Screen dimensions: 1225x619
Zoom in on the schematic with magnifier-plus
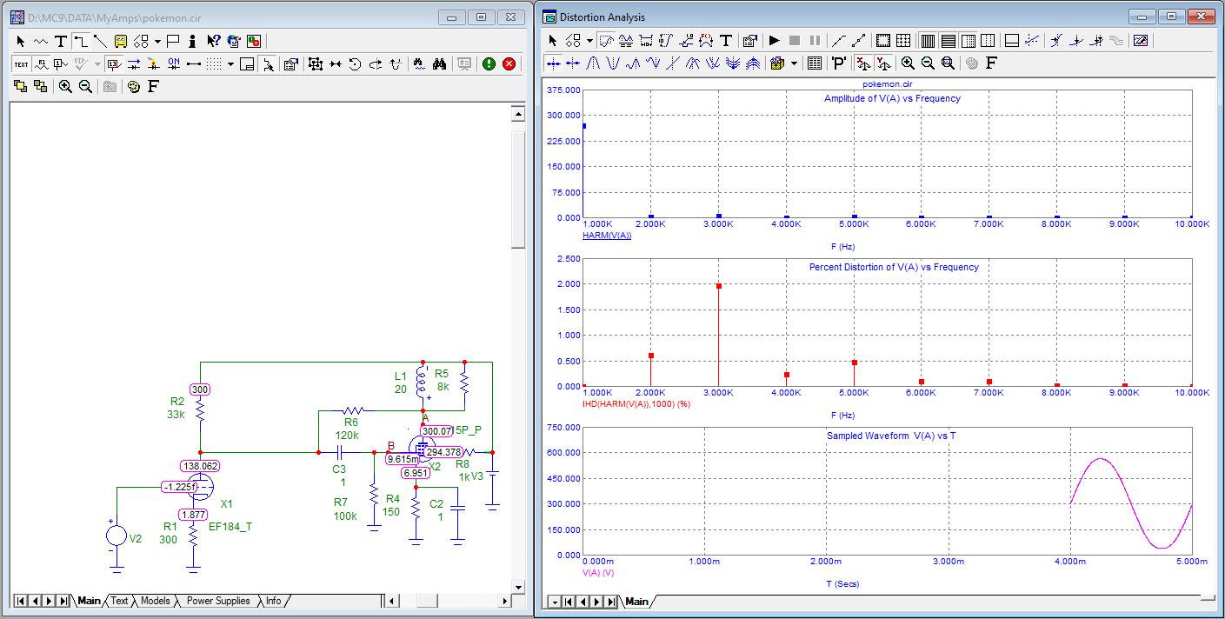(x=65, y=86)
